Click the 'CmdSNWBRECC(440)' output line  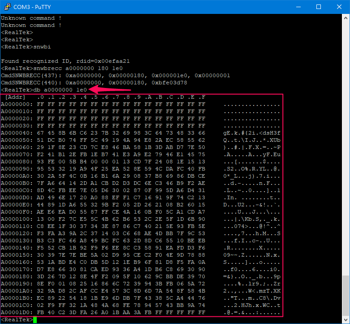point(94,83)
